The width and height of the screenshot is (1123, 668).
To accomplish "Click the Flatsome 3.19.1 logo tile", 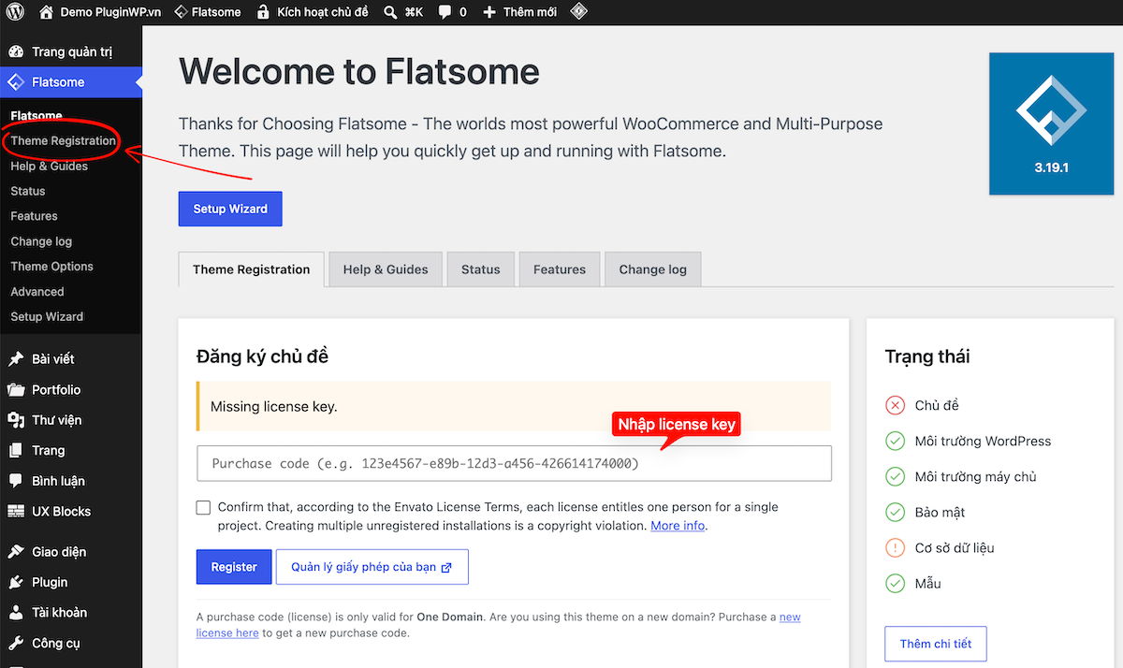I will coord(1052,123).
